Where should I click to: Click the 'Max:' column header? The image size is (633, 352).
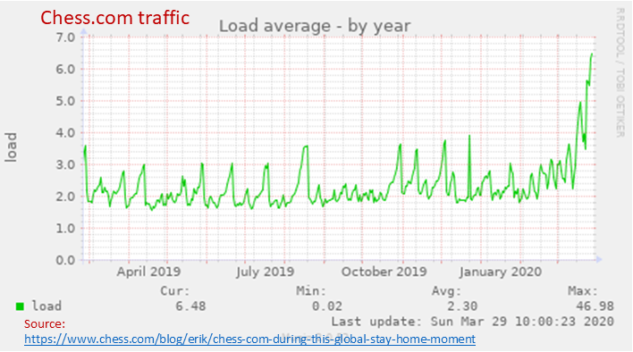coord(583,290)
